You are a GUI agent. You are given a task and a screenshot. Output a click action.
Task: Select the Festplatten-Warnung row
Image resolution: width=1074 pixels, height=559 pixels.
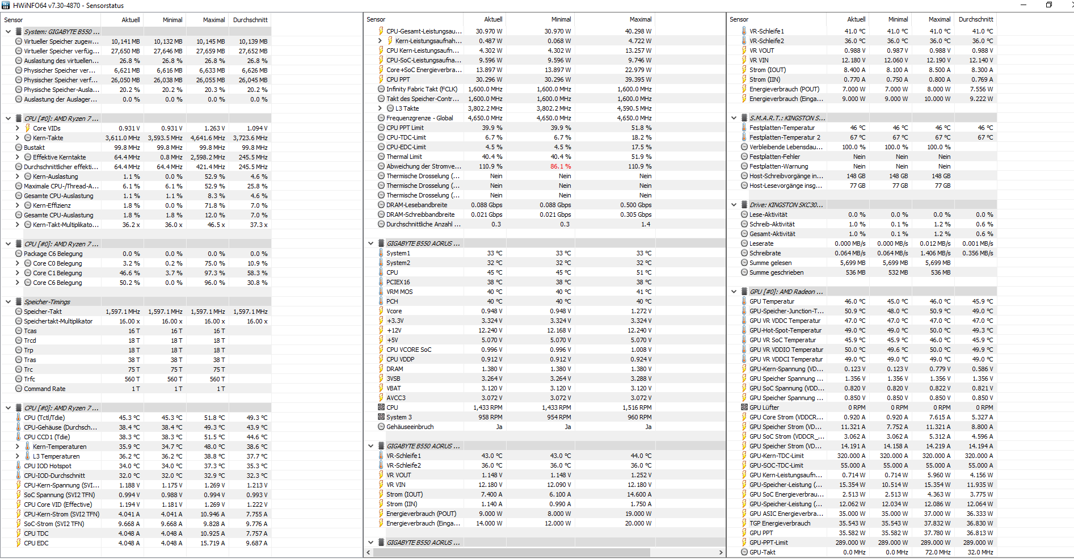pyautogui.click(x=862, y=166)
